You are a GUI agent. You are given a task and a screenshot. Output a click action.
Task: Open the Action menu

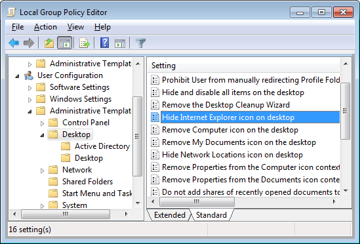coord(45,27)
